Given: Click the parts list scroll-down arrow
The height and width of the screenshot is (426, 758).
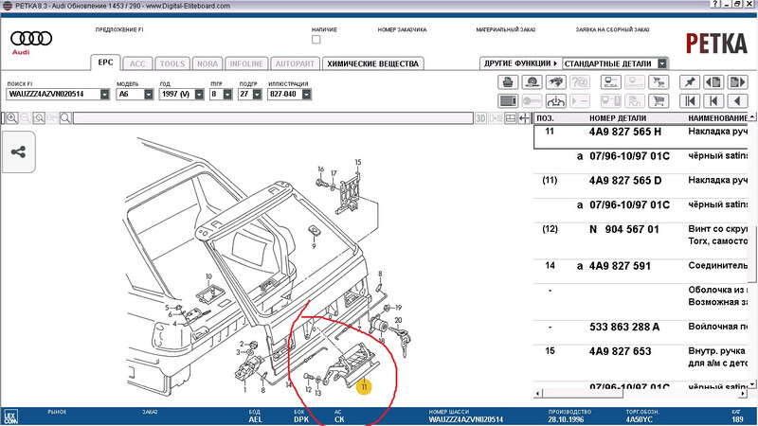Looking at the screenshot, I should pyautogui.click(x=752, y=384).
